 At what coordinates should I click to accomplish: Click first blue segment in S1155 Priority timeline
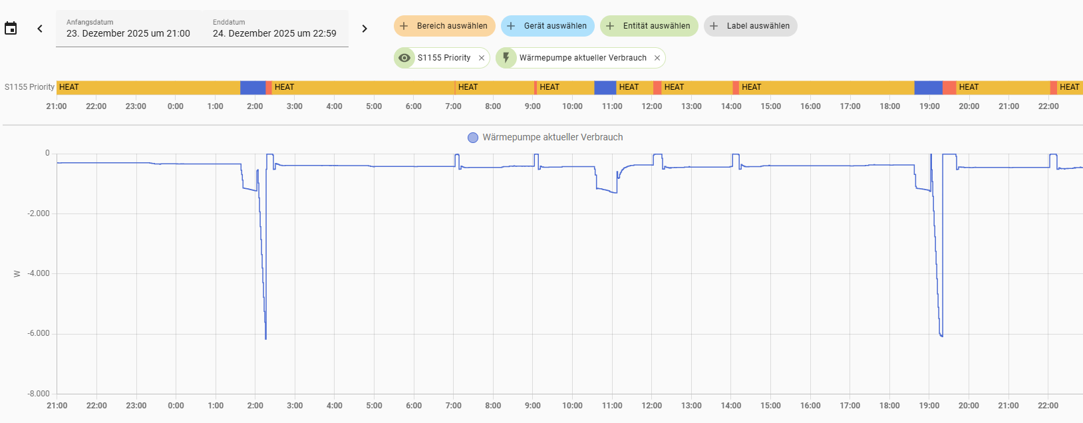(x=253, y=87)
